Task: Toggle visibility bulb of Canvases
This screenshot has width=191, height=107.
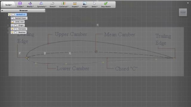Action: pos(12,29)
